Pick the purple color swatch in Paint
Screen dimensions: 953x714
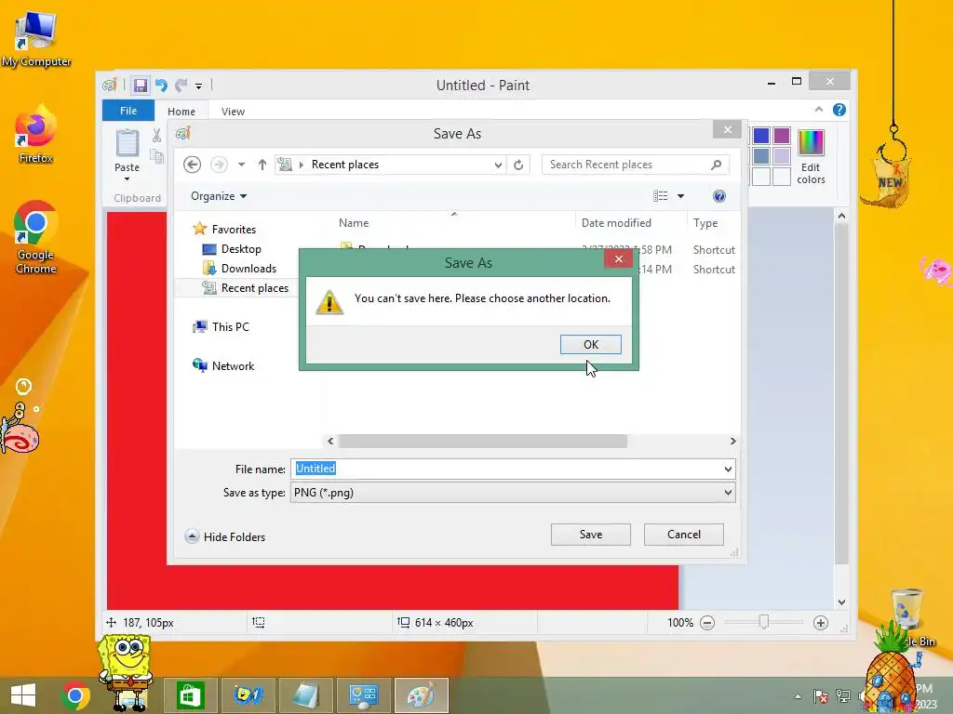click(782, 136)
